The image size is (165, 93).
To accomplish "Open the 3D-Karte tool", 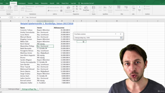I will tap(93, 9).
